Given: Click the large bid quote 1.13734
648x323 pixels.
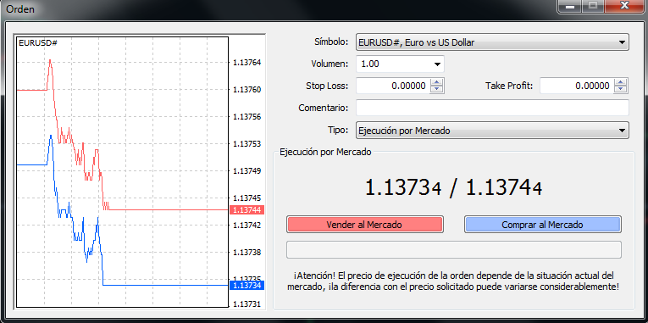Looking at the screenshot, I should (403, 187).
